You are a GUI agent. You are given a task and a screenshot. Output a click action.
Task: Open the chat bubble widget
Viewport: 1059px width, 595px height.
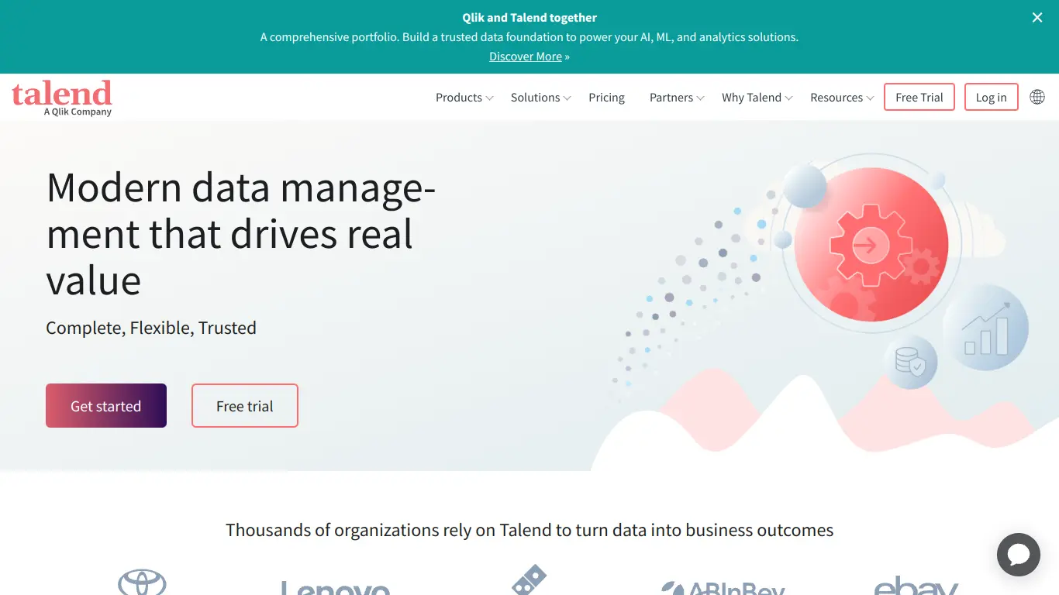point(1019,555)
